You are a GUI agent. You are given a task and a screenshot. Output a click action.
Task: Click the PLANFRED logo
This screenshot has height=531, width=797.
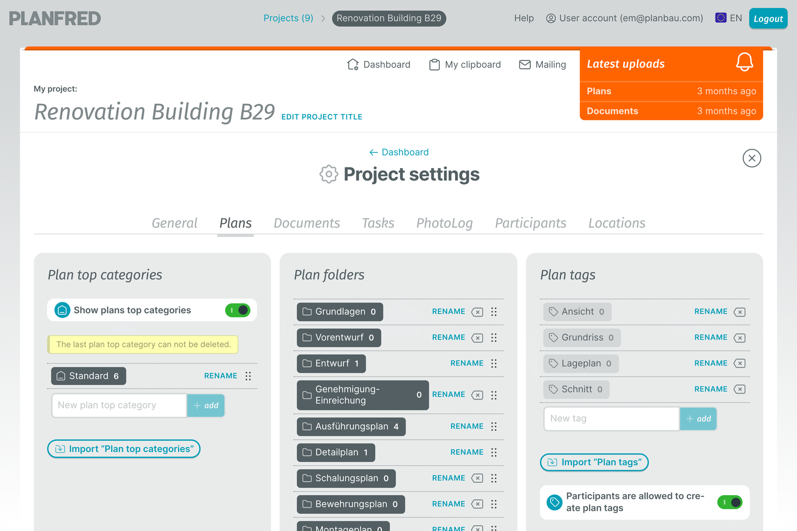point(54,18)
